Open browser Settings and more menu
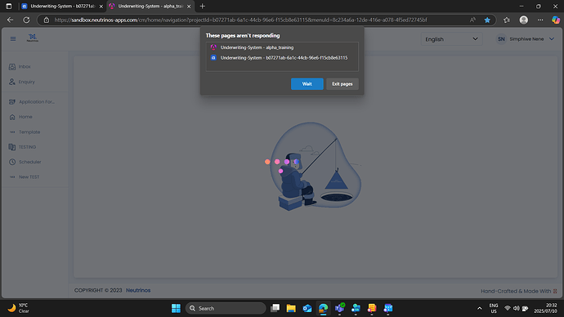This screenshot has width=564, height=317. pos(540,20)
